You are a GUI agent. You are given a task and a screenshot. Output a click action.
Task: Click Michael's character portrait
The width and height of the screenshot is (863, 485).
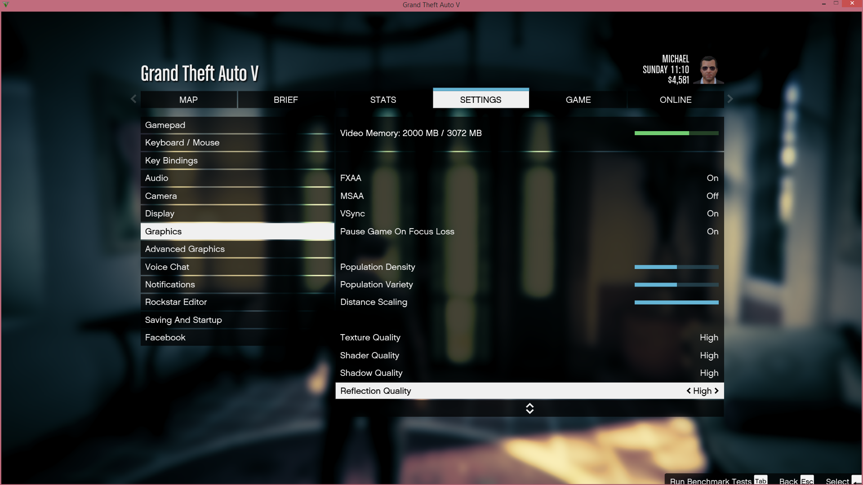(x=709, y=70)
